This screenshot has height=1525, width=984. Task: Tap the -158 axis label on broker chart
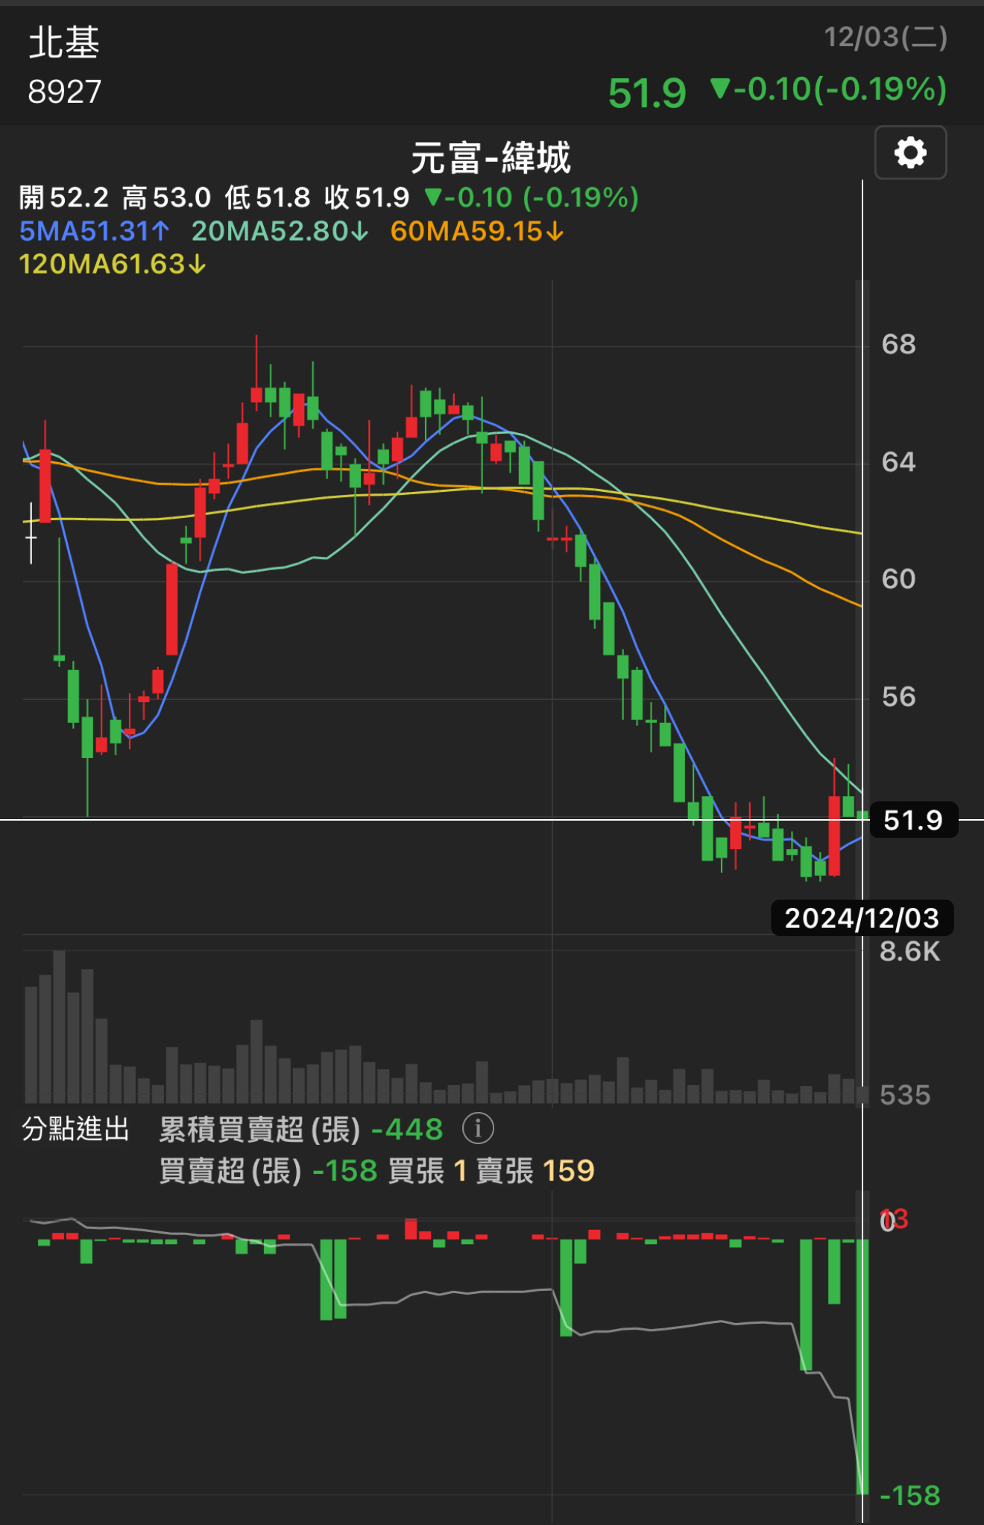point(909,1495)
